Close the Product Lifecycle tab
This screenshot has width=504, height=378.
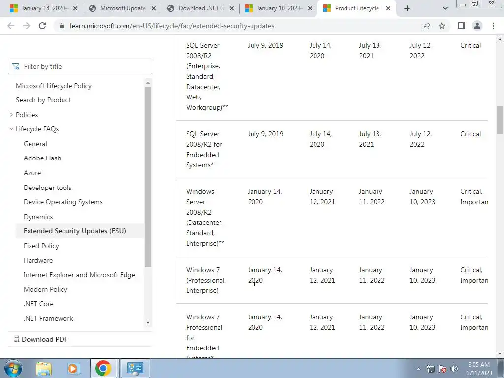(x=388, y=8)
